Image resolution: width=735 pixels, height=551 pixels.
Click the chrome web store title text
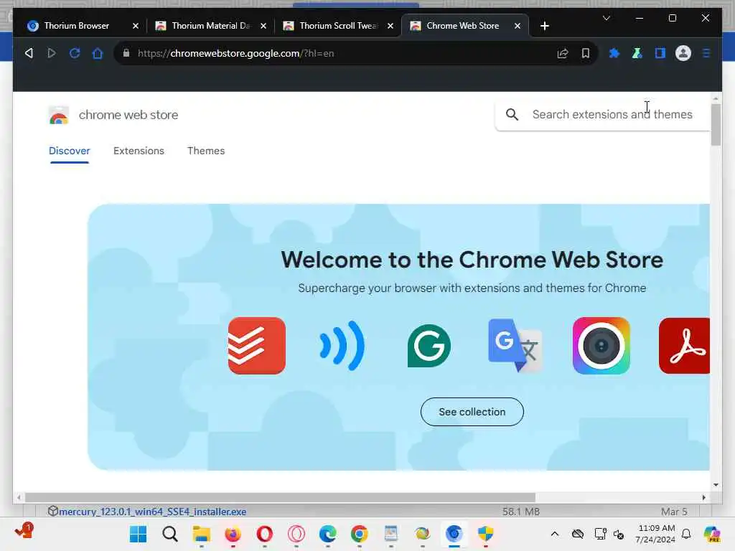[128, 115]
